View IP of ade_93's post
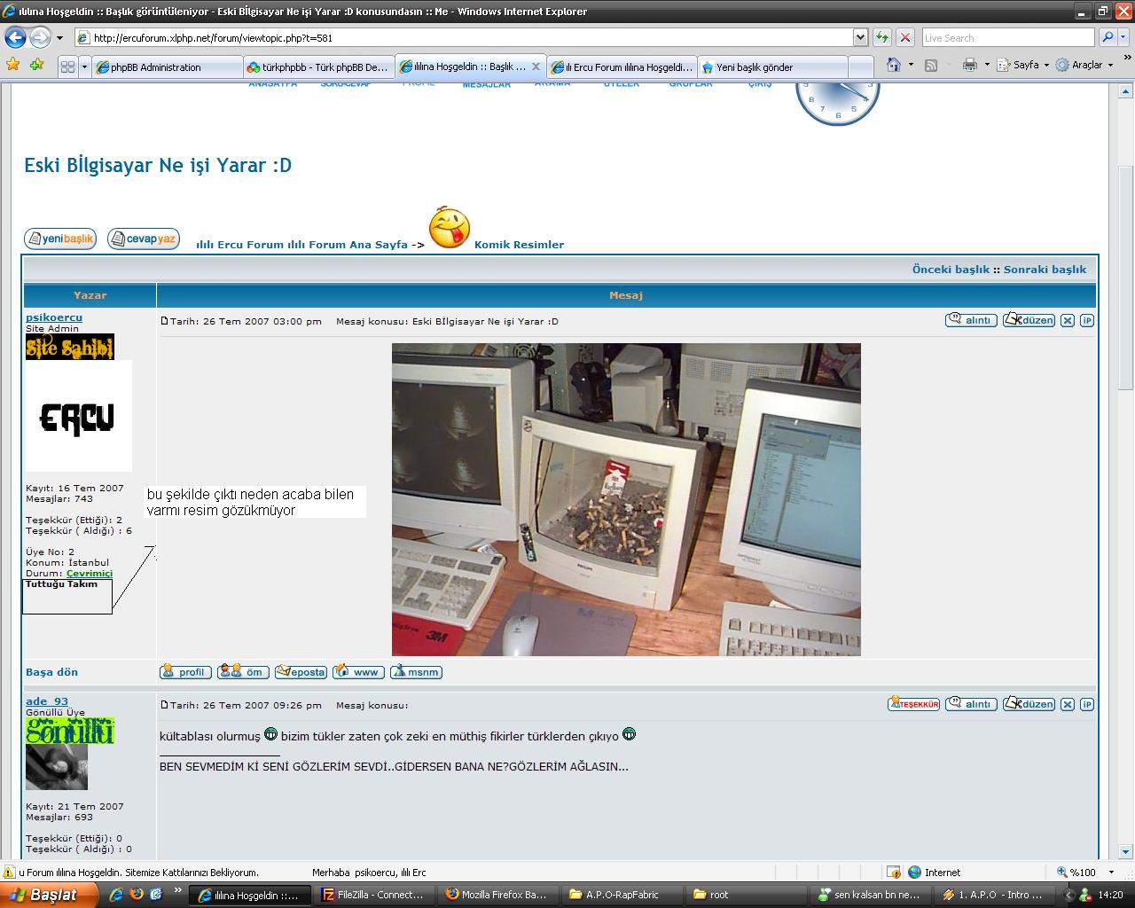Screen dimensions: 1135x908 [1087, 705]
